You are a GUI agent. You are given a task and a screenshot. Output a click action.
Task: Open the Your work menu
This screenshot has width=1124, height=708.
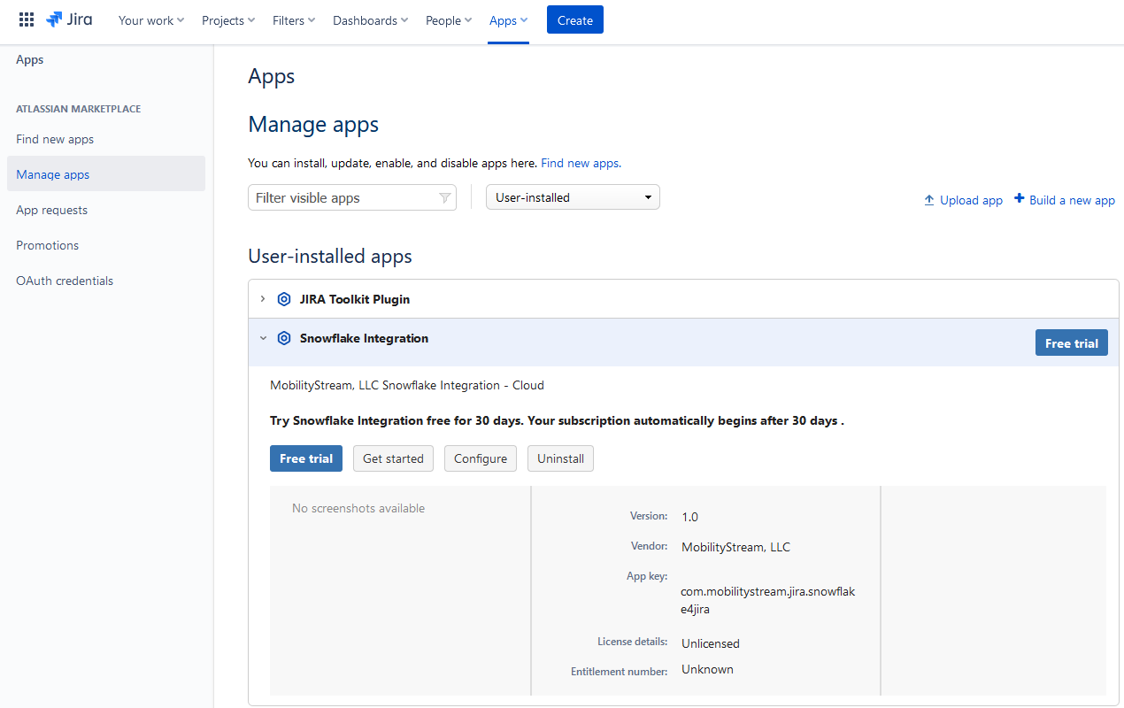pos(151,20)
